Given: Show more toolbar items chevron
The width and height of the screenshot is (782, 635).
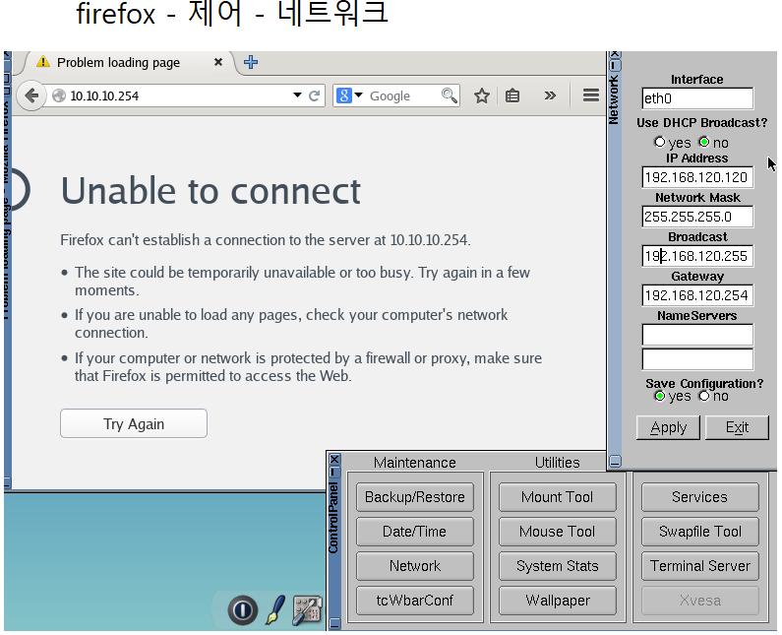Looking at the screenshot, I should click(x=550, y=95).
